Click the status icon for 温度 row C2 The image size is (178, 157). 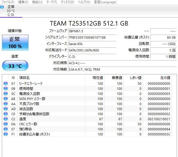6,119
